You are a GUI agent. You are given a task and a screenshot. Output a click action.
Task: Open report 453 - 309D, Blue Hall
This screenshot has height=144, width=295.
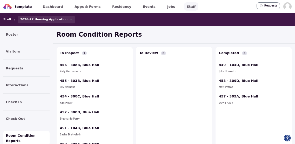coord(239,81)
